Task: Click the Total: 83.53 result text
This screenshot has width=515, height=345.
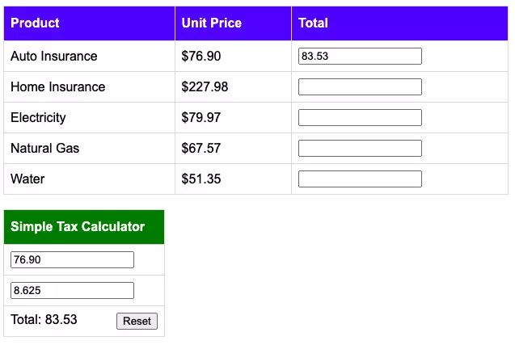Action: coord(44,319)
